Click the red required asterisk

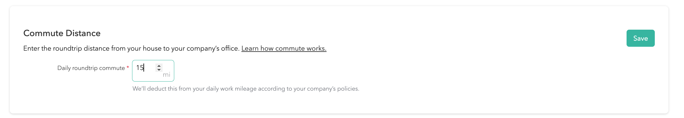(128, 67)
